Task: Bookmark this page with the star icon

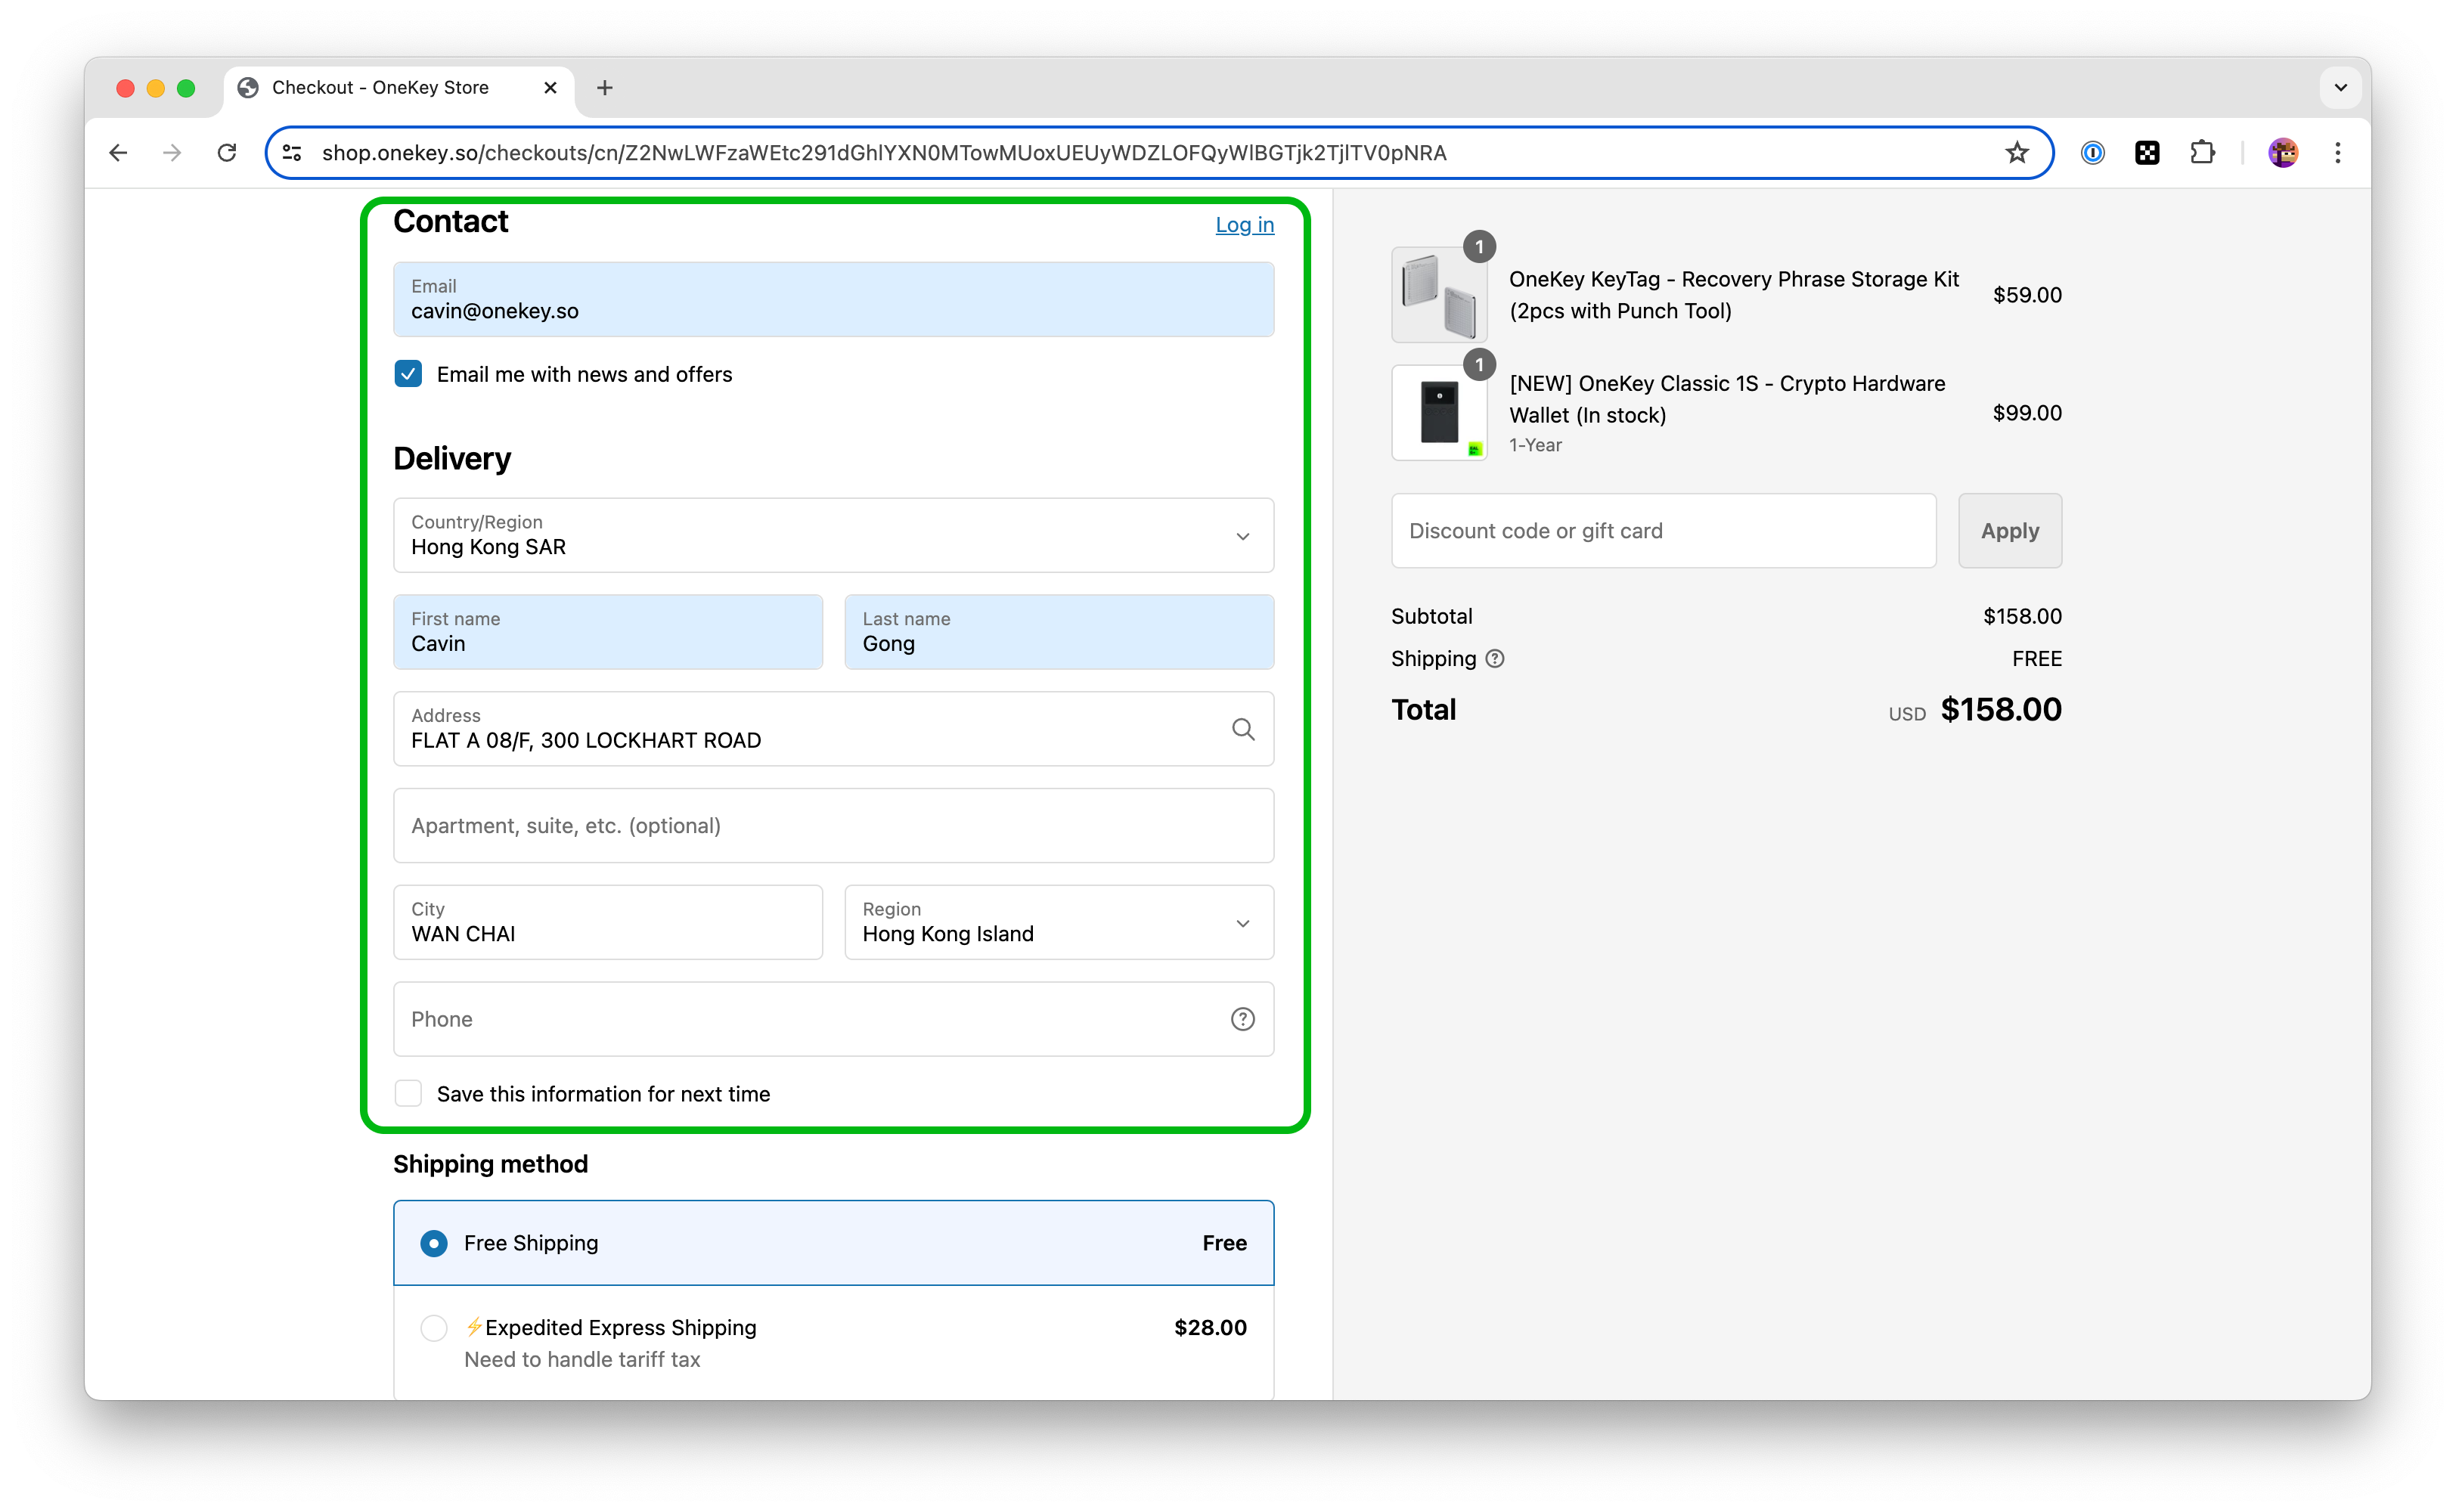Action: click(2016, 152)
